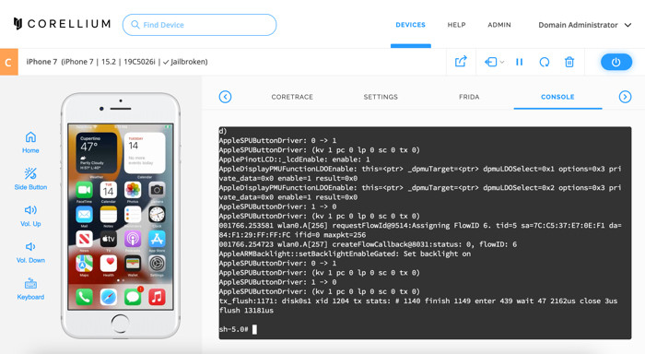Open the DEVICES nav item
Viewport: 645px width, 354px height.
pos(411,25)
